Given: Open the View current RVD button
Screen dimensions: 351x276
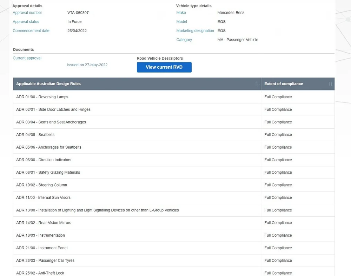Looking at the screenshot, I should tap(164, 67).
